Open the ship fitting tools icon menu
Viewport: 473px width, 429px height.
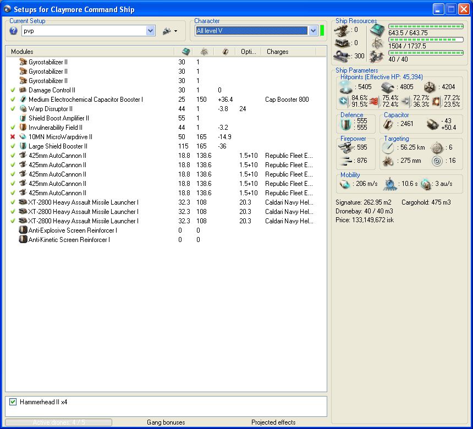(169, 31)
